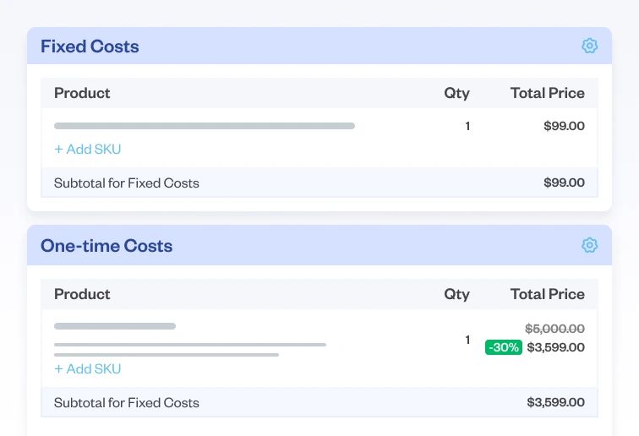Image resolution: width=639 pixels, height=436 pixels.
Task: Sort by Total Price in One-time Costs table
Action: 547,294
